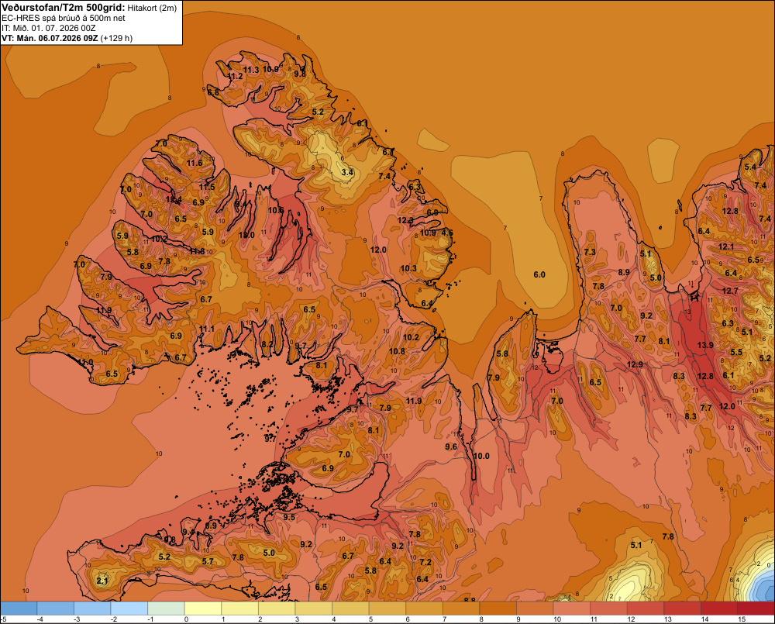Image resolution: width=775 pixels, height=624 pixels.
Task: Click the 12.0 label near 7.4
Action: (378, 250)
